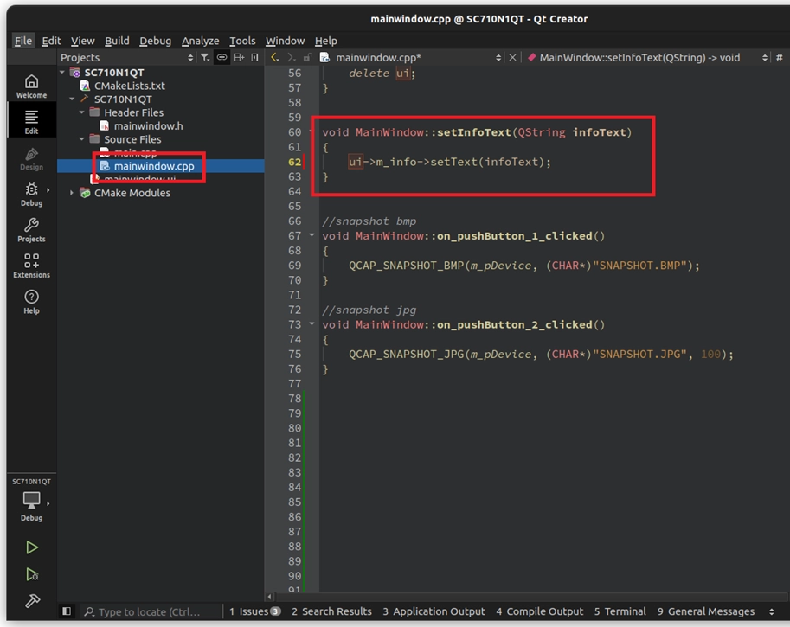Viewport: 790px width, 627px height.
Task: Start debugging with the debug-run button
Action: click(32, 574)
